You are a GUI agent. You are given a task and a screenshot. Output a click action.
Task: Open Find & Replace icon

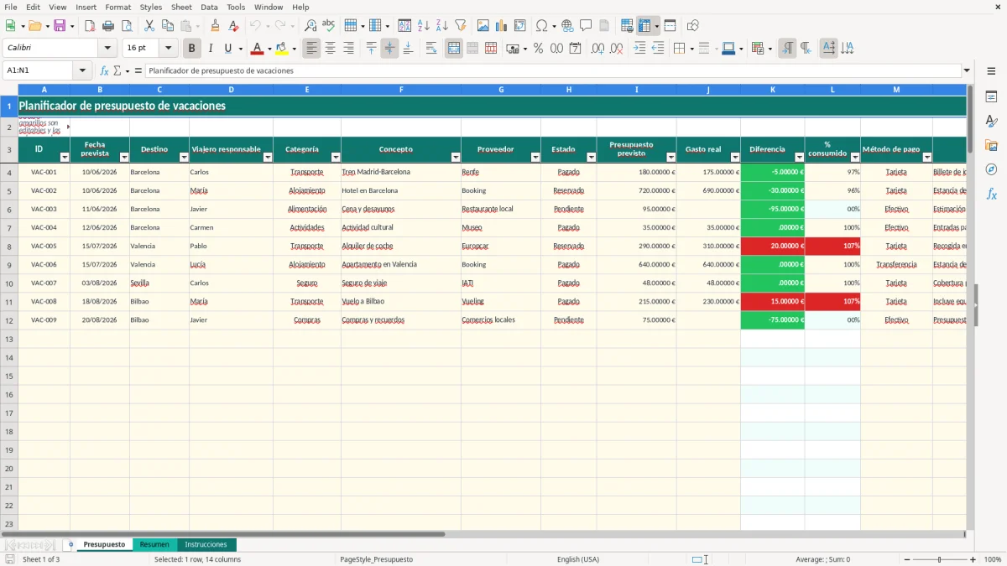click(310, 26)
